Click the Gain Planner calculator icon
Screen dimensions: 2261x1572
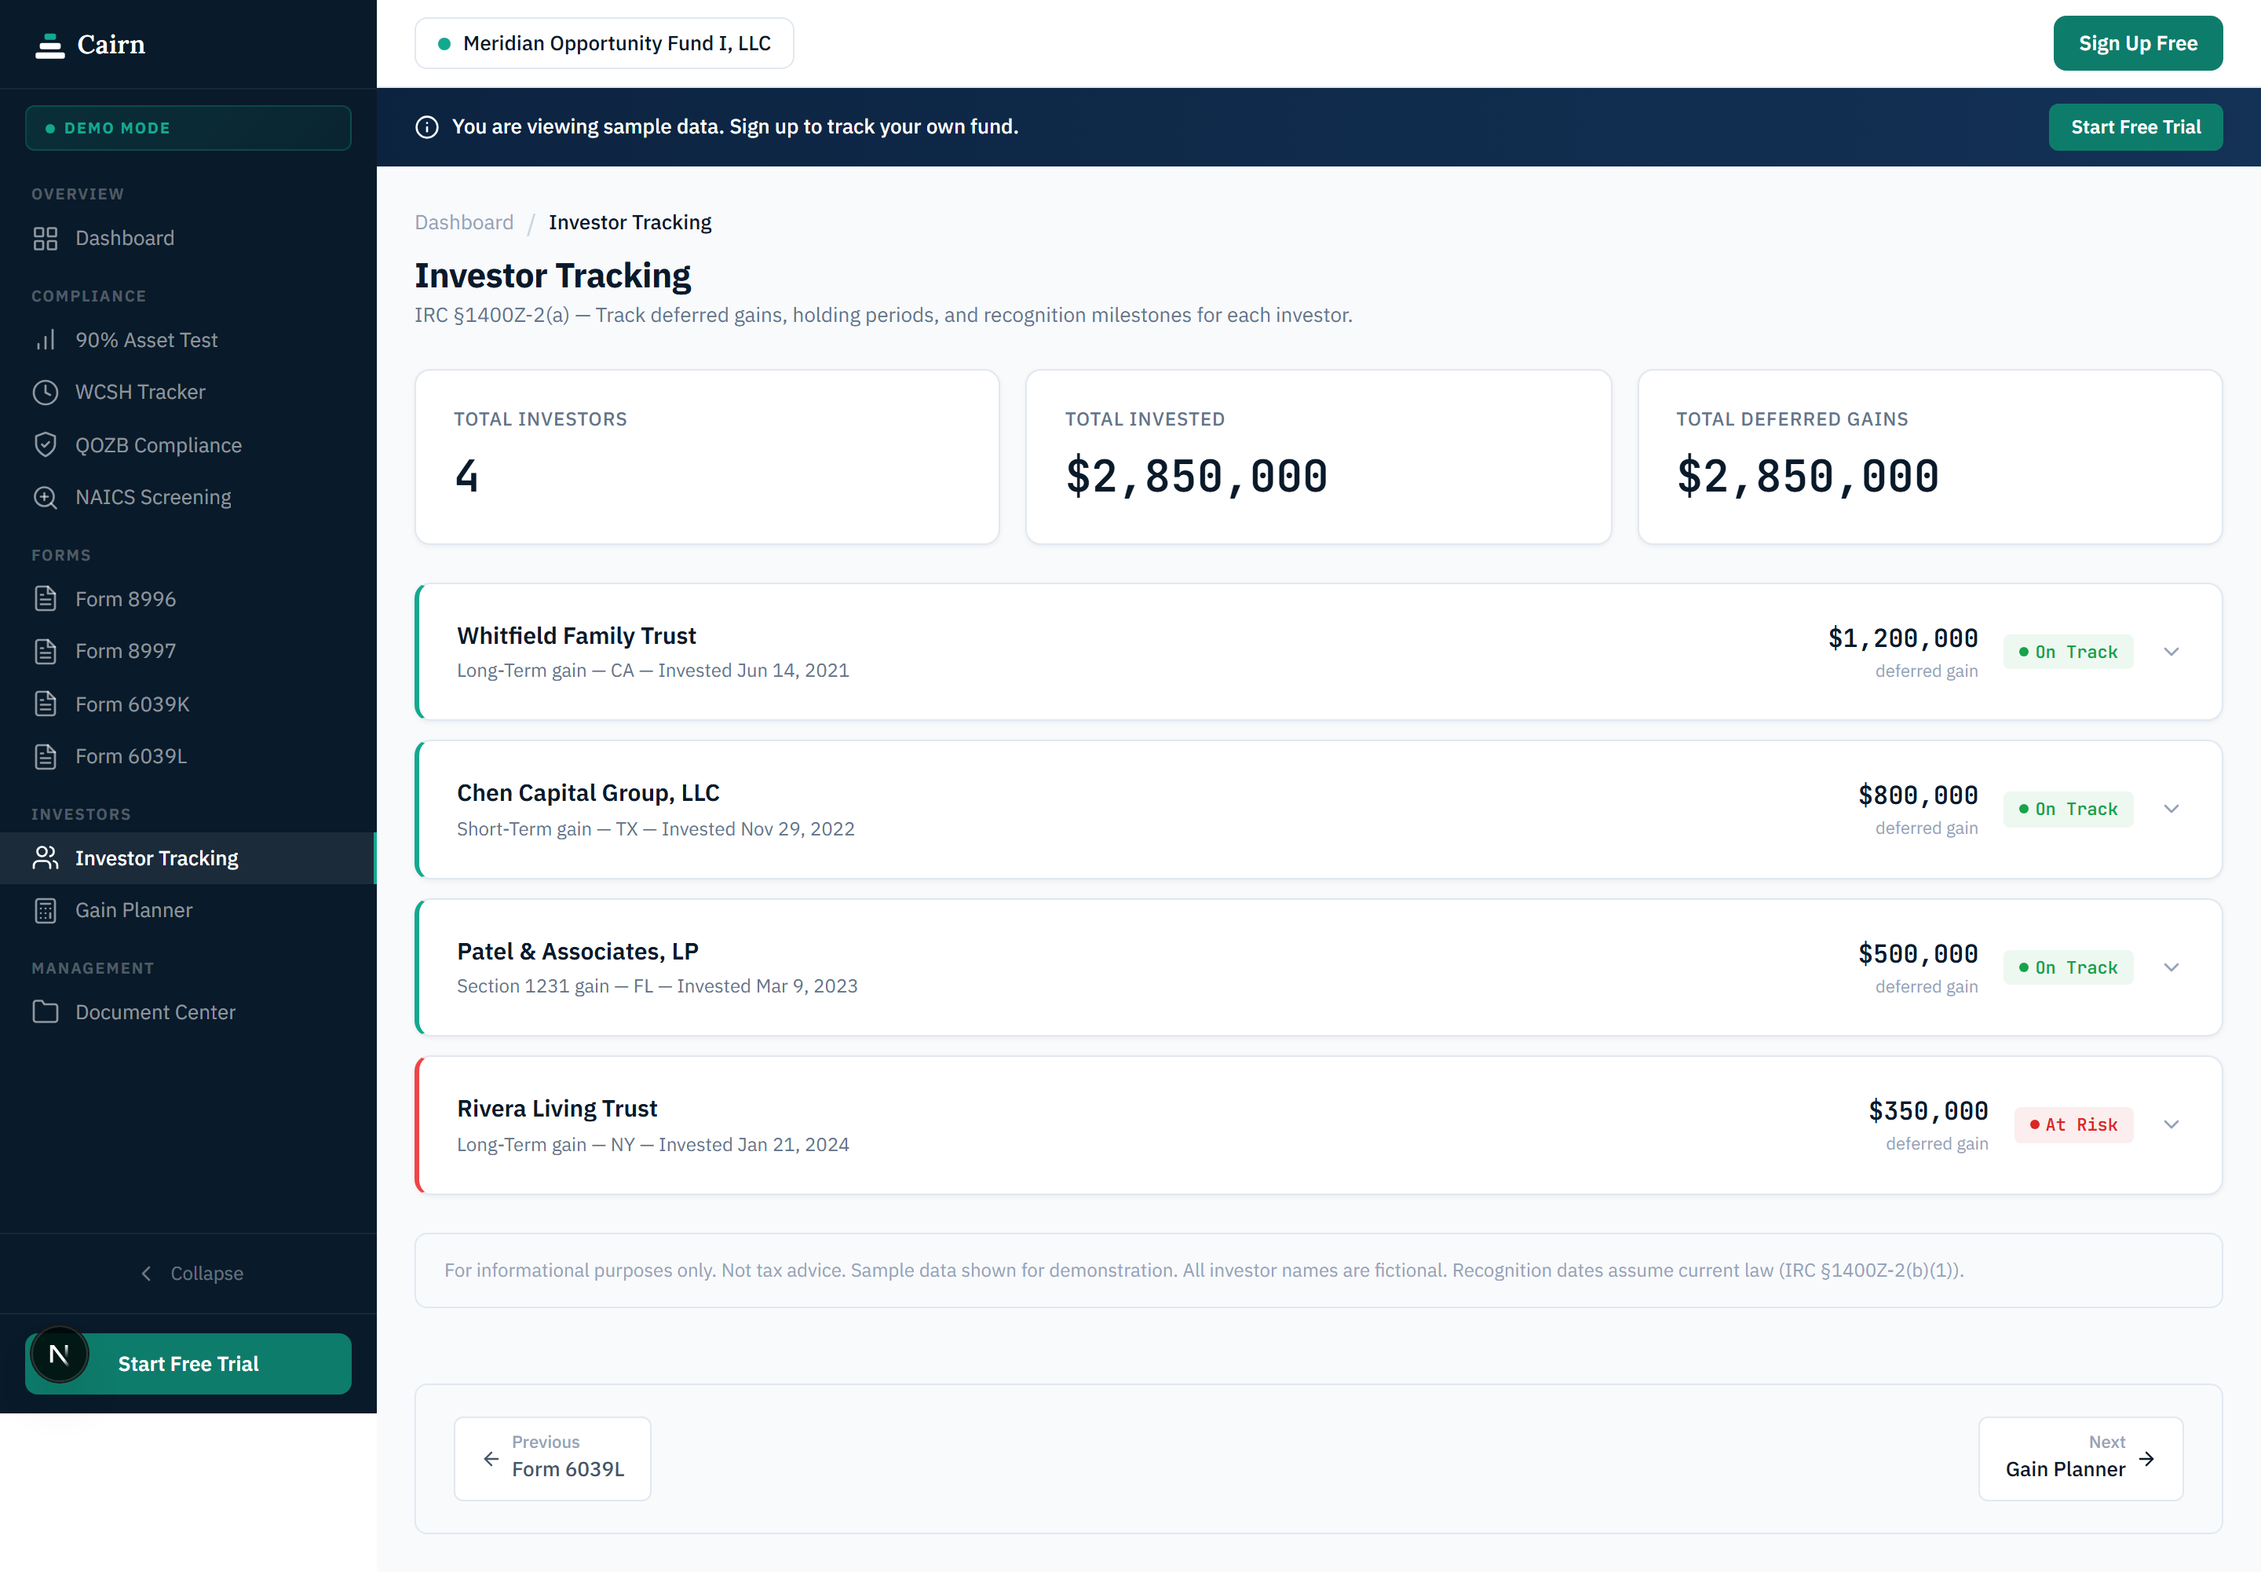tap(46, 910)
